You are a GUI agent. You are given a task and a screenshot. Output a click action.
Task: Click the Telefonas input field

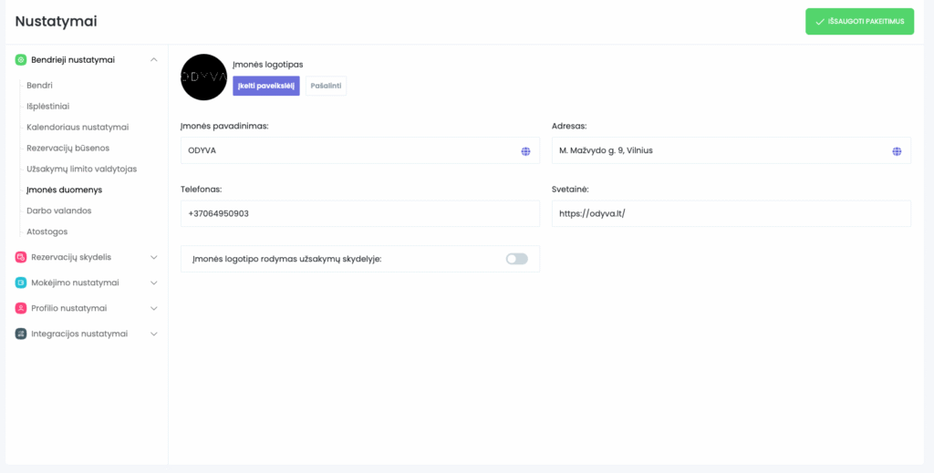pos(360,214)
